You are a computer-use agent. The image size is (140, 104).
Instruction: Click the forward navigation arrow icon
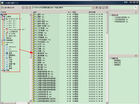[26, 7]
